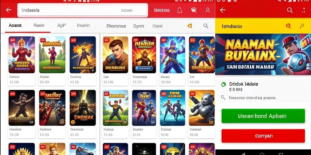Click the Boelian game title
The image size is (311, 155).
[x=46, y=129]
